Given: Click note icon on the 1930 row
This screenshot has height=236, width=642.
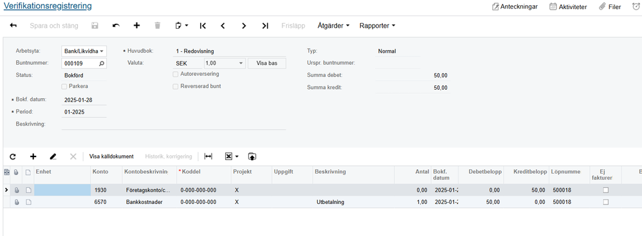Looking at the screenshot, I should click(x=29, y=190).
